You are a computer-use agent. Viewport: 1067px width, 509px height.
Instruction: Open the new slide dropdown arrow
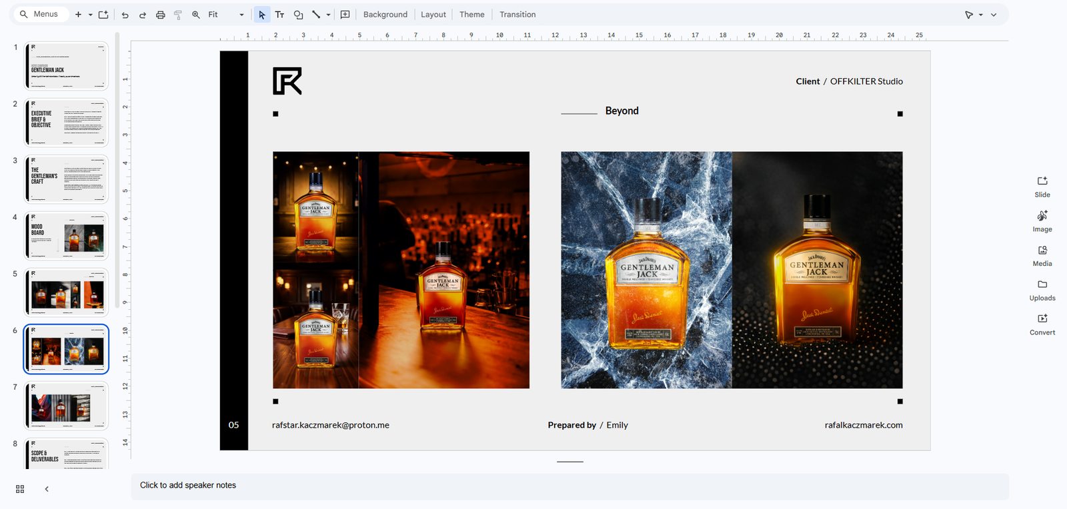tap(90, 15)
